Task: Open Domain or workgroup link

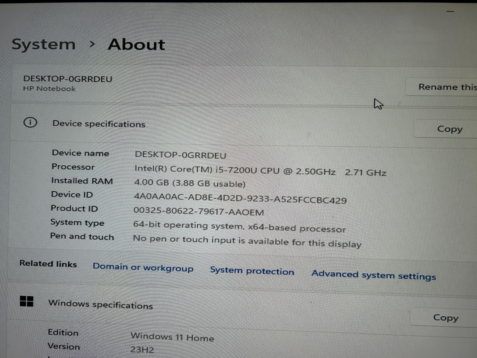Action: (143, 267)
